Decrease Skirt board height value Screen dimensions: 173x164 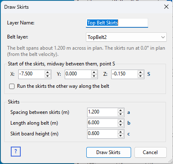(121, 136)
